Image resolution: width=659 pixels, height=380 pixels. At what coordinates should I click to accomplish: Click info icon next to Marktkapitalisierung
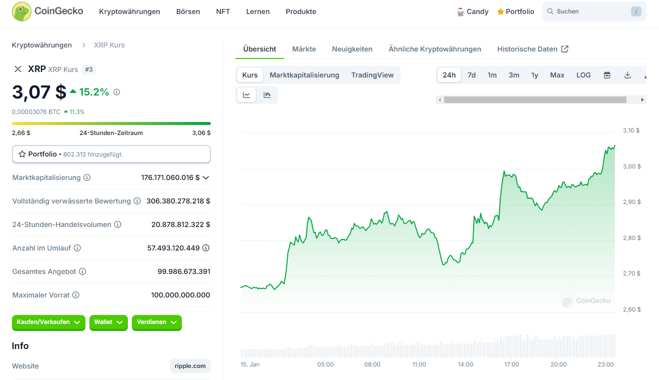tap(87, 177)
